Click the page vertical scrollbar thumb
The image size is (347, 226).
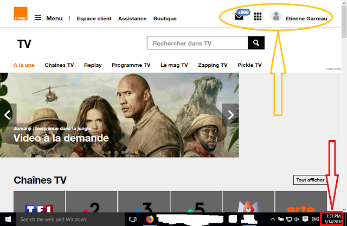[x=344, y=22]
